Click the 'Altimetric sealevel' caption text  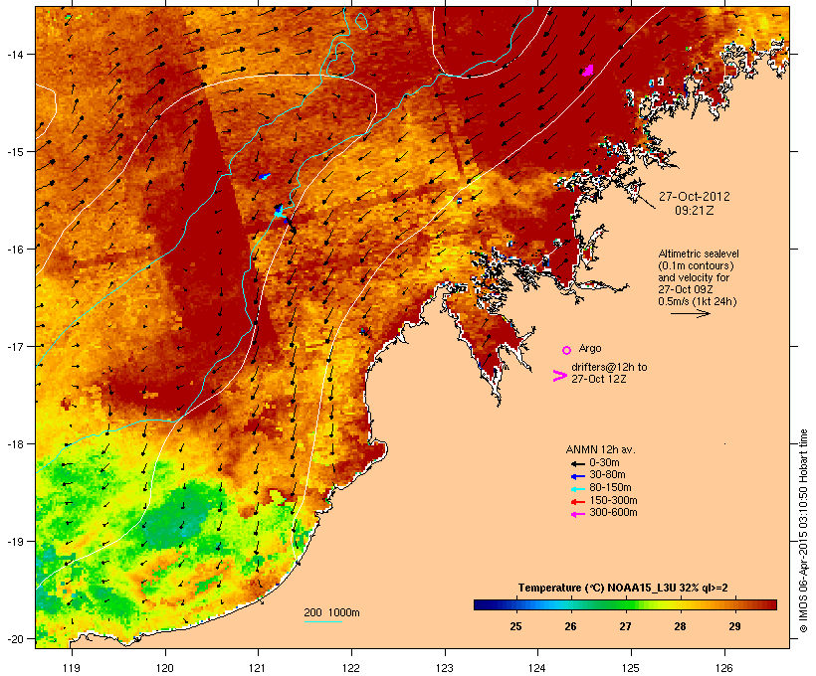[699, 253]
